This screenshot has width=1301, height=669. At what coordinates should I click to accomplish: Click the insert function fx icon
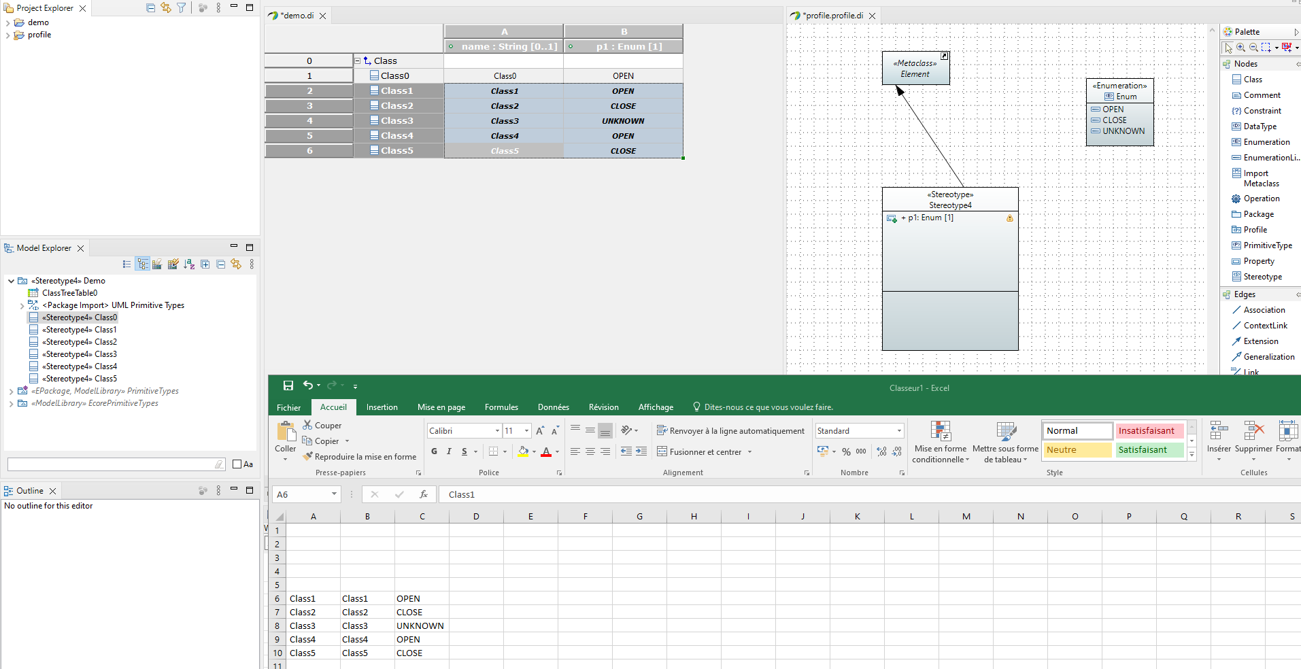tap(424, 494)
